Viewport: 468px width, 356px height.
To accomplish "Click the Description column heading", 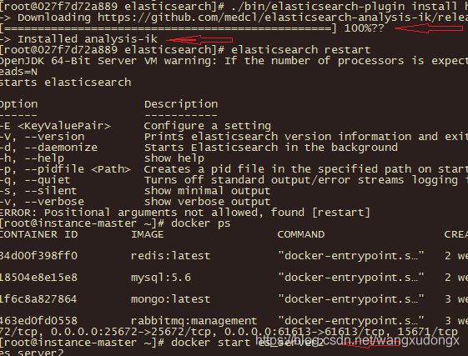I will point(181,104).
